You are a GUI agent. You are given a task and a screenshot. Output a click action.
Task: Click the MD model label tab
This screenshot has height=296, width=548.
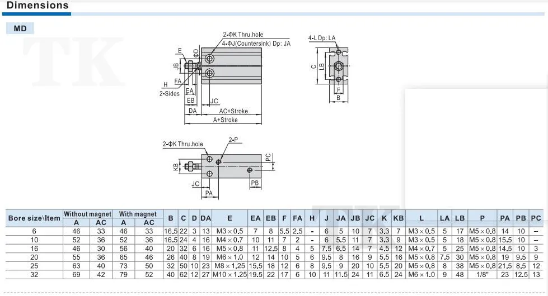[20, 28]
